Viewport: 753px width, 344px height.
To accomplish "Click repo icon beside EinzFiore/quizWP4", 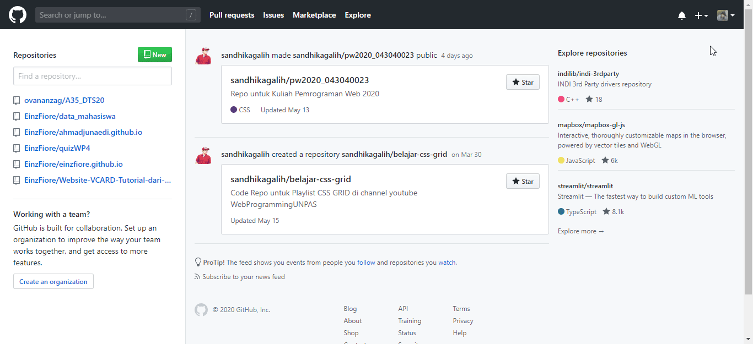I will click(17, 149).
